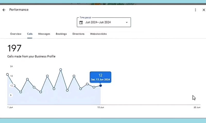Open the three-dot more options menu
Screen dimensions: 206x123
point(195,10)
